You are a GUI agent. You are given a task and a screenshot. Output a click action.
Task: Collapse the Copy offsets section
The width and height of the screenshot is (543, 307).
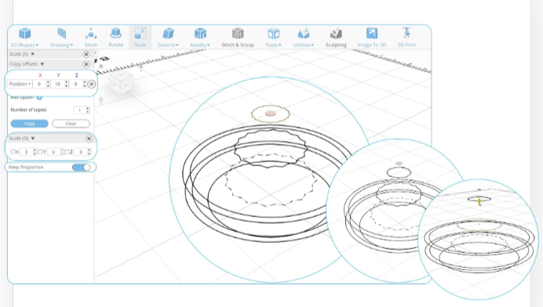coord(42,64)
